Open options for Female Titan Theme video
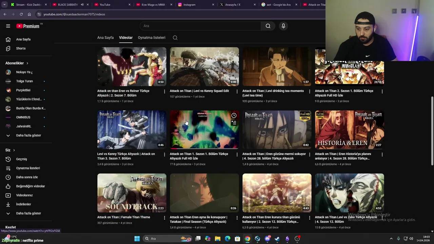Screen dimensions: 434x244 pyautogui.click(x=164, y=218)
